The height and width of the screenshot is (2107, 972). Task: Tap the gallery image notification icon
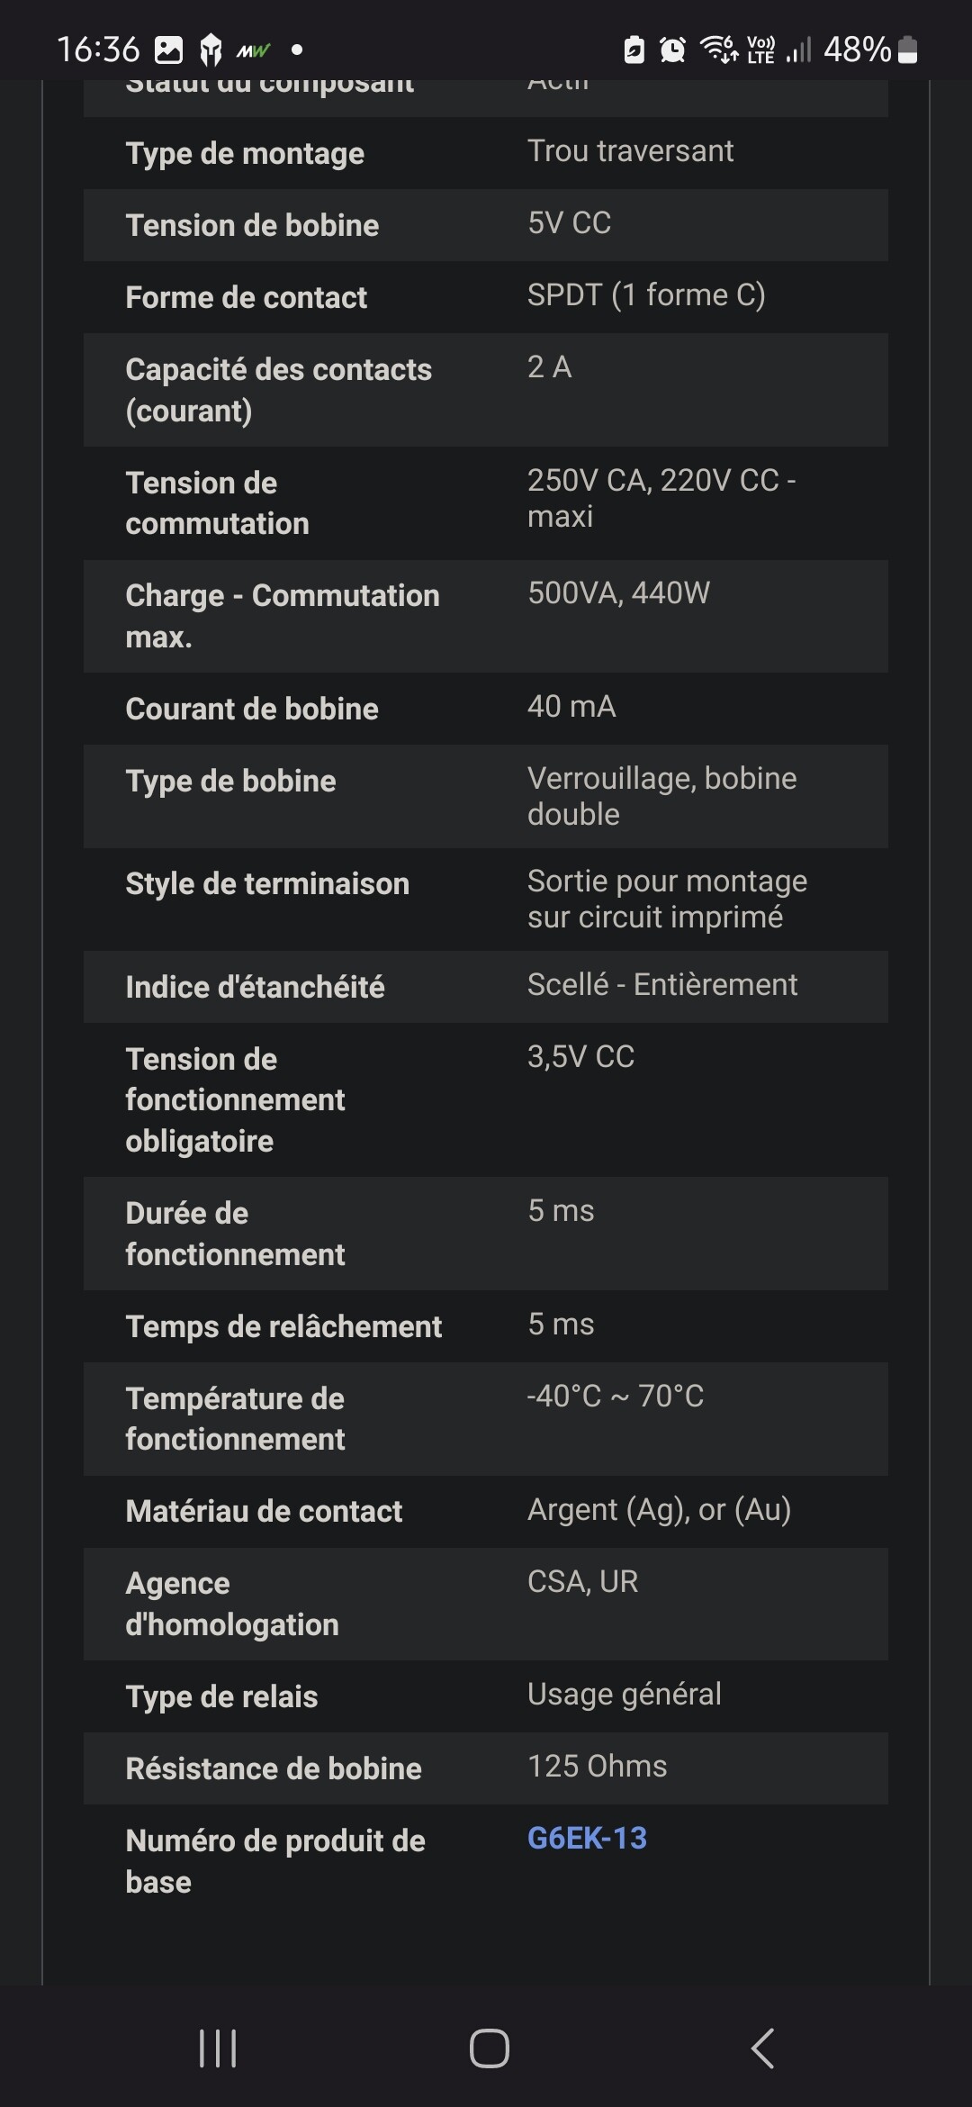click(x=168, y=50)
